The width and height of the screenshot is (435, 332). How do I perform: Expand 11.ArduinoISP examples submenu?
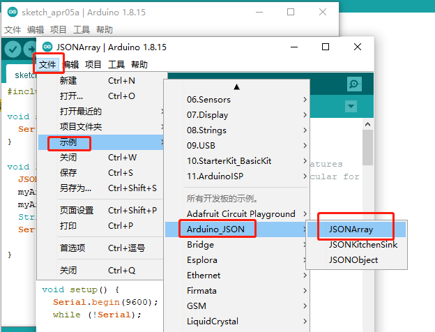pos(237,176)
